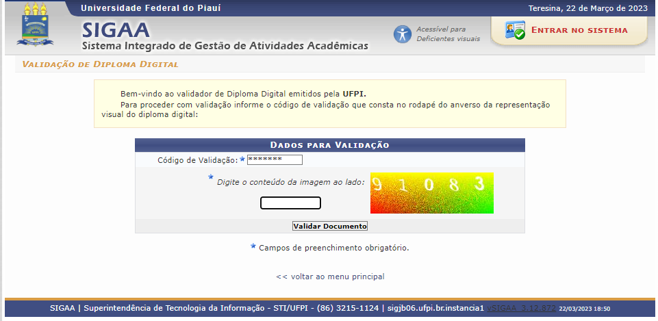This screenshot has height=321, width=658.
Task: Click Campos de preenchimento obrigatório note
Action: click(334, 248)
